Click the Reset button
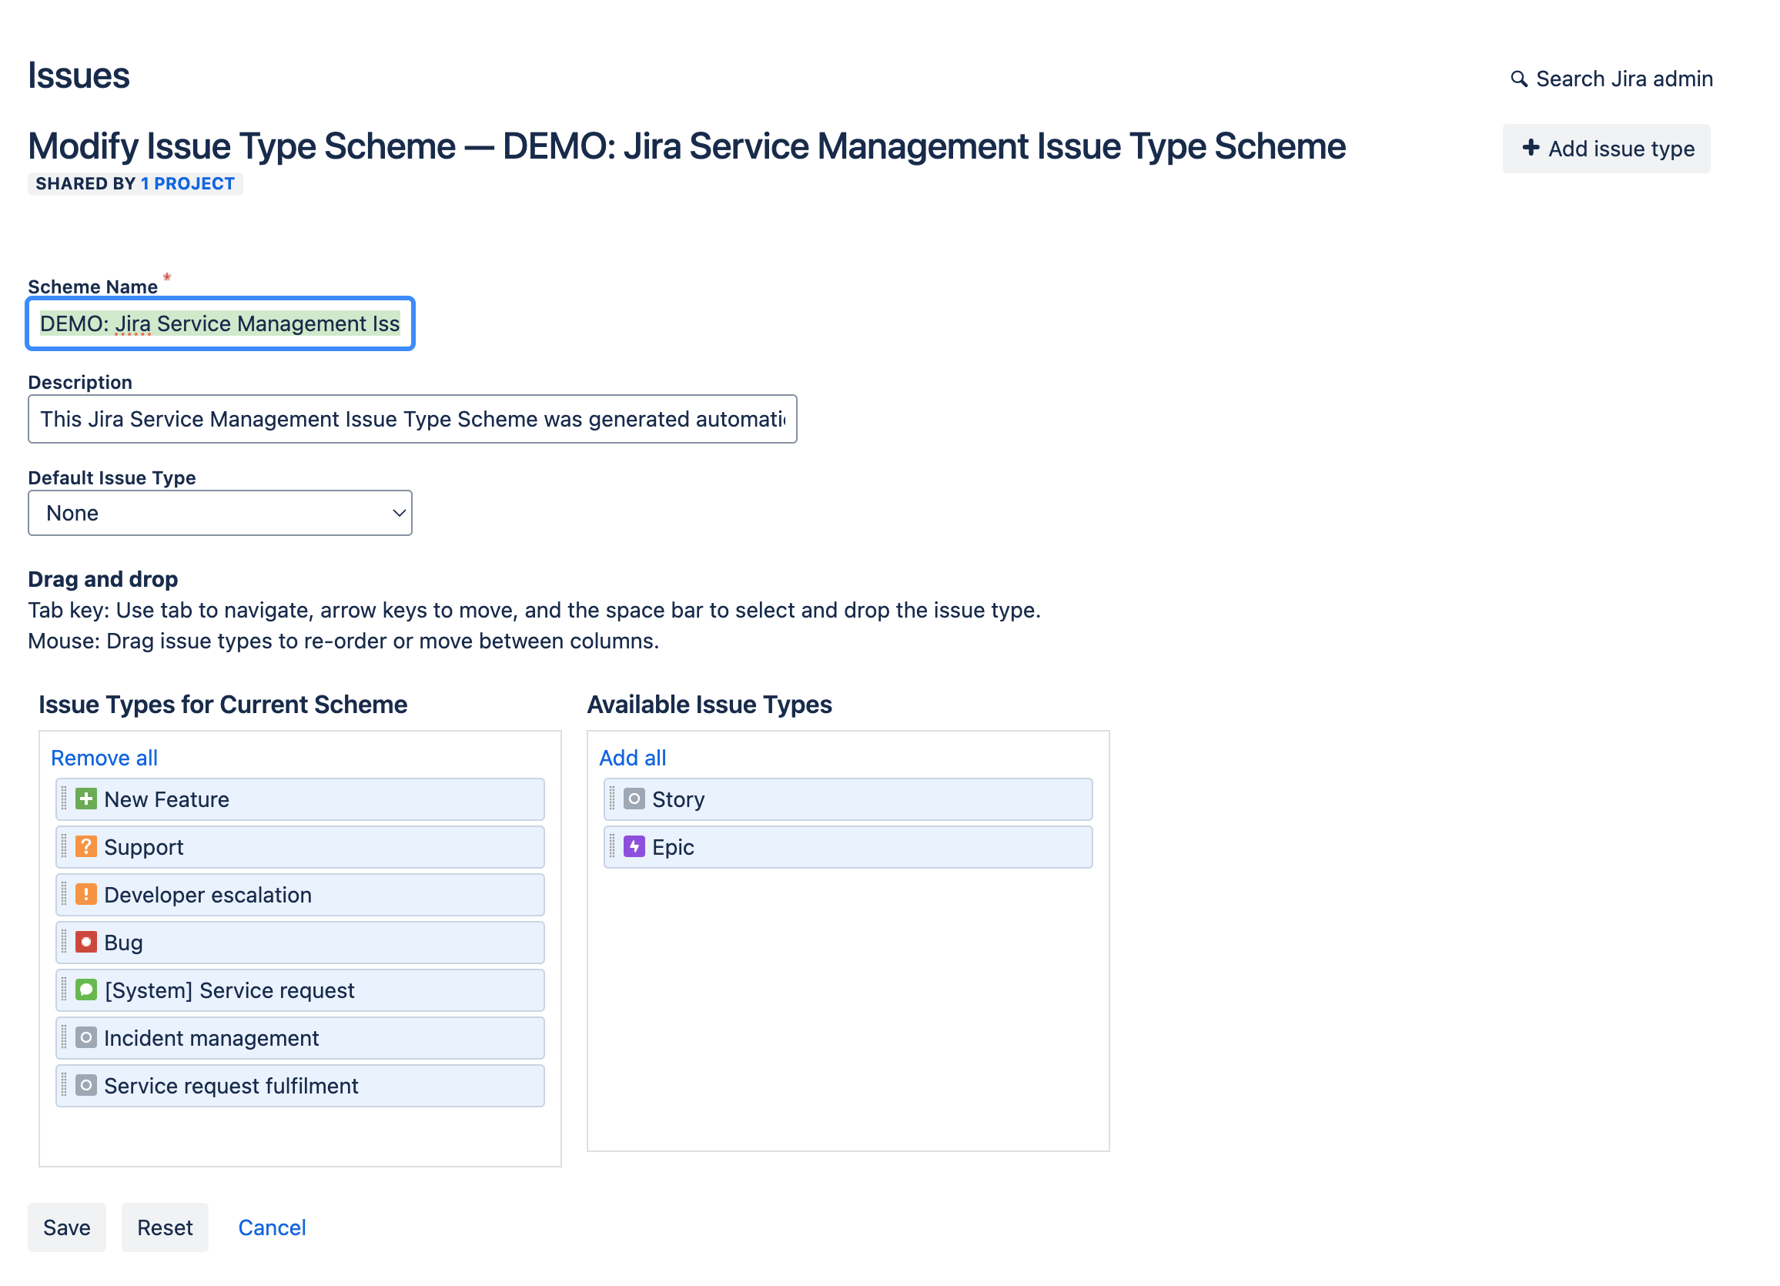Viewport: 1780px width, 1286px height. pyautogui.click(x=165, y=1227)
